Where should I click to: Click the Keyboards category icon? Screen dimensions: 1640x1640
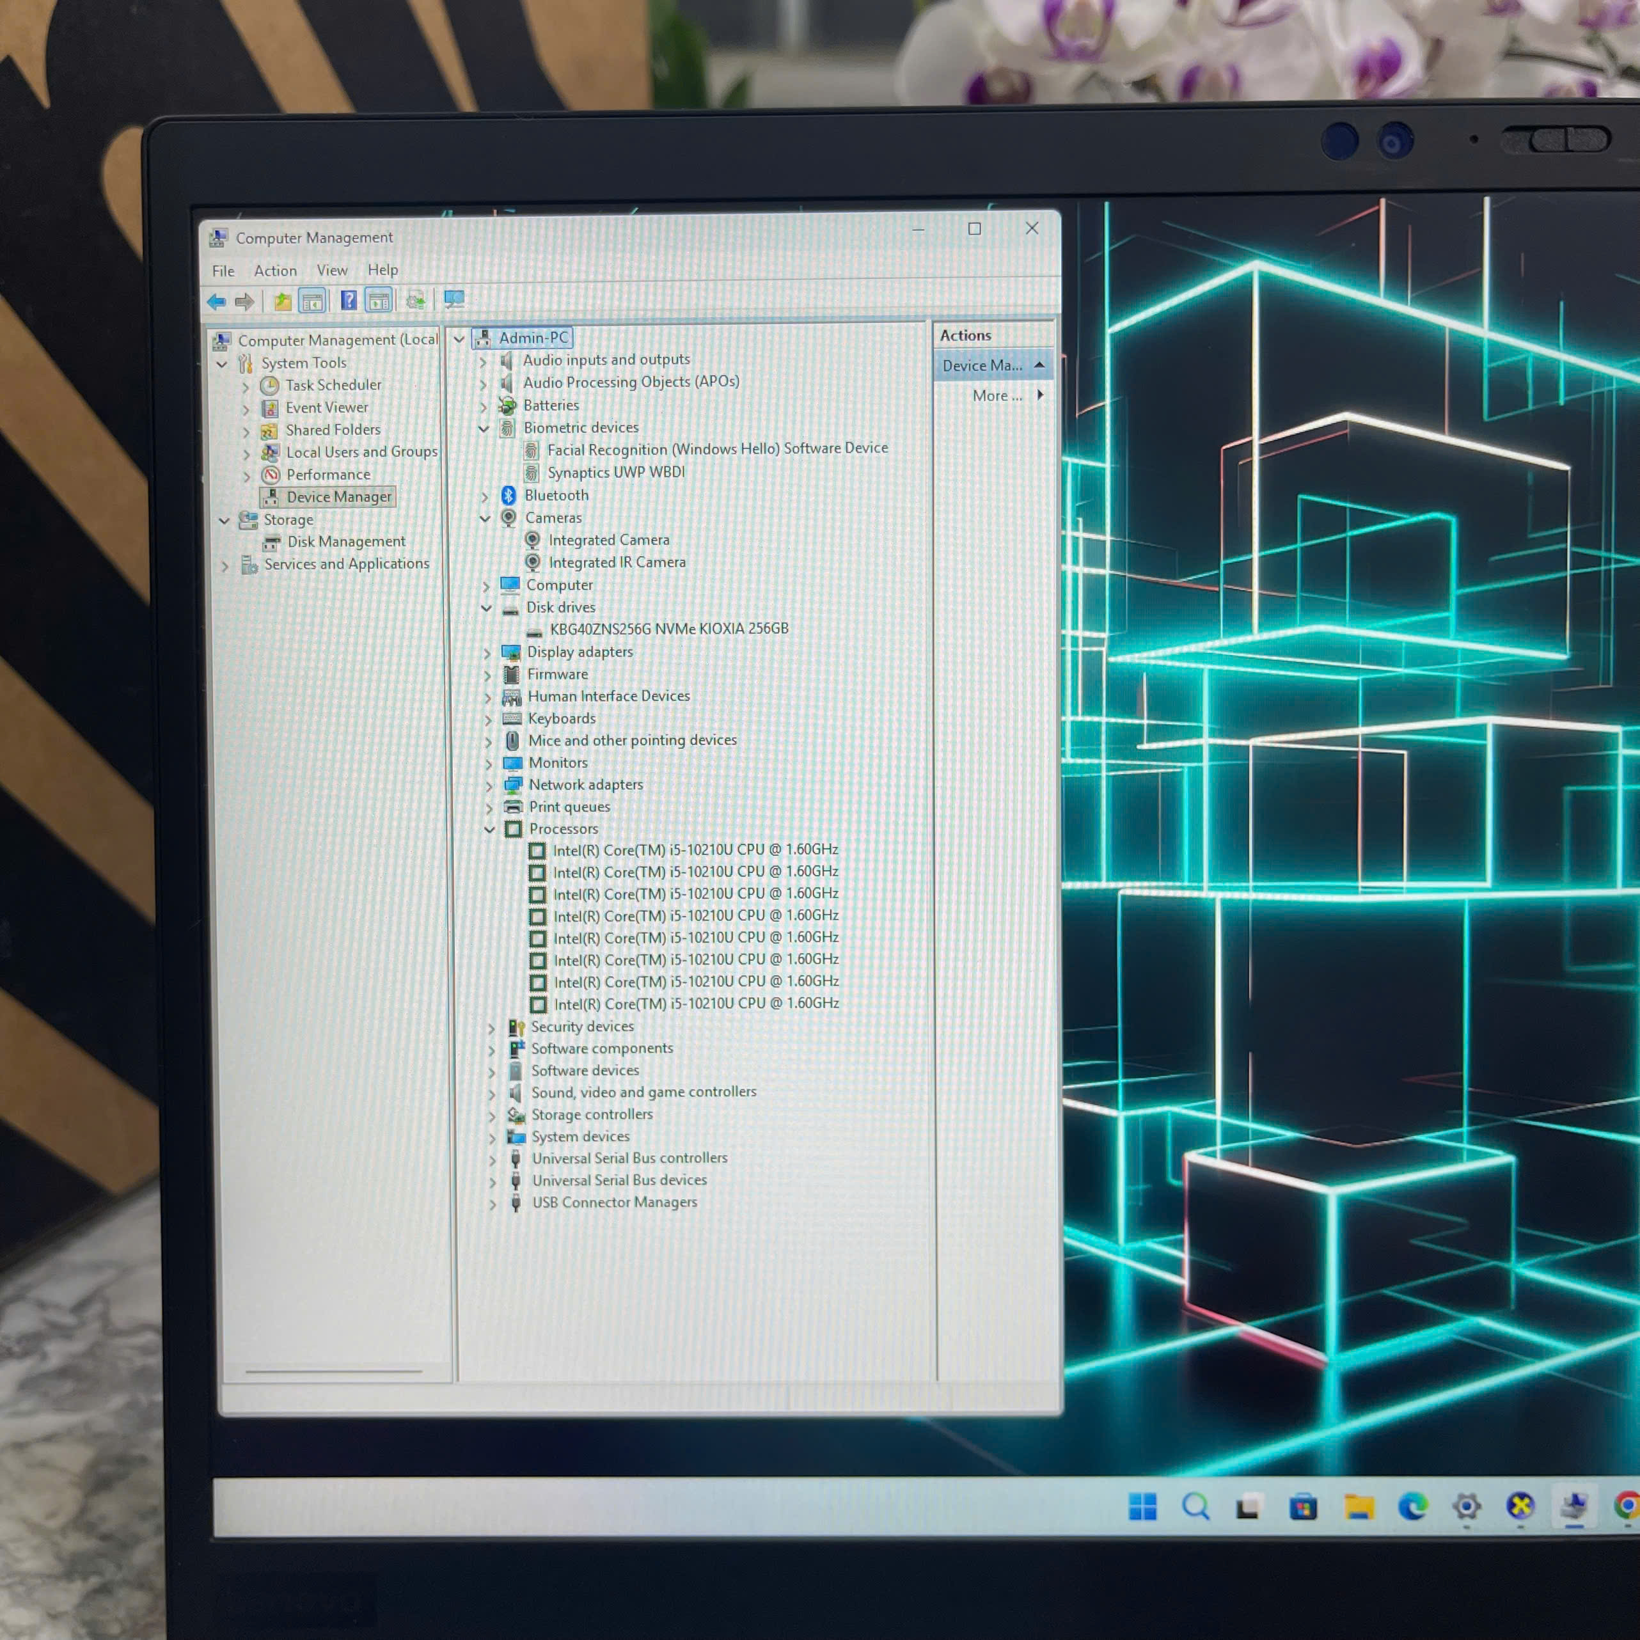point(512,719)
